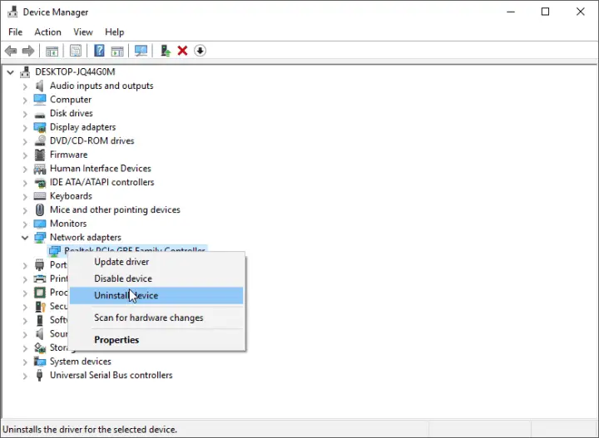Image resolution: width=599 pixels, height=438 pixels.
Task: Open the File menu
Action: (x=15, y=32)
